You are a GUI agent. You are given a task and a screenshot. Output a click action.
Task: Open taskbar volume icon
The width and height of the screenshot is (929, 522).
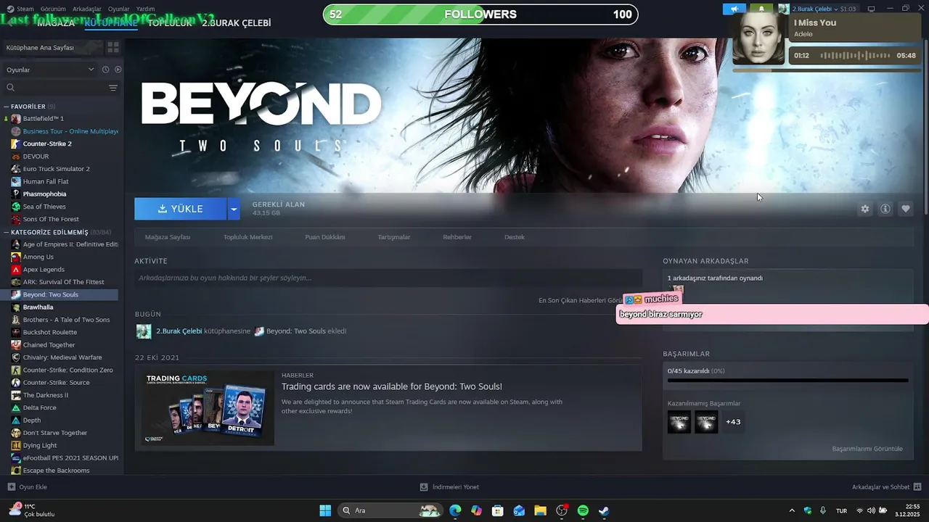pos(871,510)
